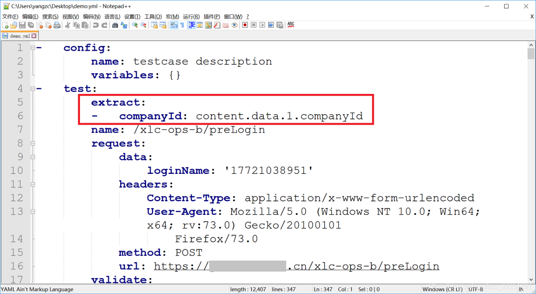Open the 文件(F) menu
The height and width of the screenshot is (294, 536).
tap(10, 16)
